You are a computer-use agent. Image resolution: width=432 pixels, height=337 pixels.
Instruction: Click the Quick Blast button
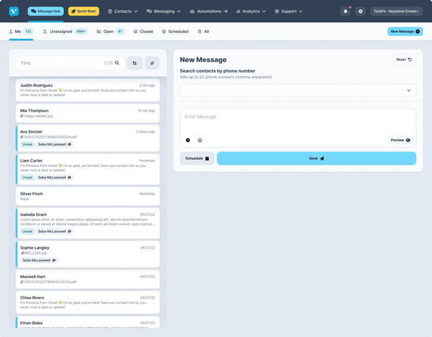(x=83, y=11)
